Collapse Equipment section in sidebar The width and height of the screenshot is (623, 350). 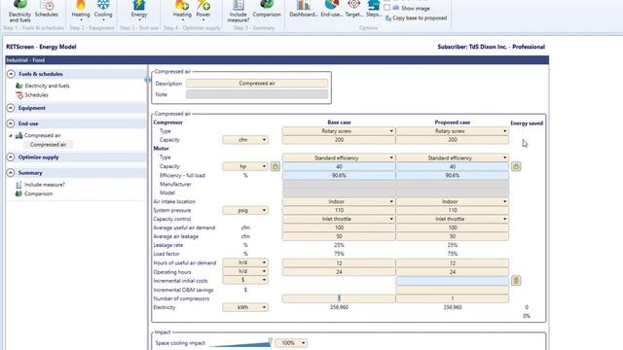(x=11, y=108)
